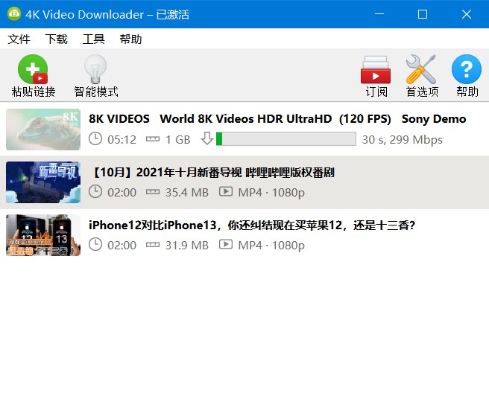489x419 pixels.
Task: Click the '05:12' duration text
Action: tap(122, 139)
